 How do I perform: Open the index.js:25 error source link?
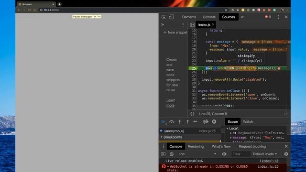(x=268, y=167)
